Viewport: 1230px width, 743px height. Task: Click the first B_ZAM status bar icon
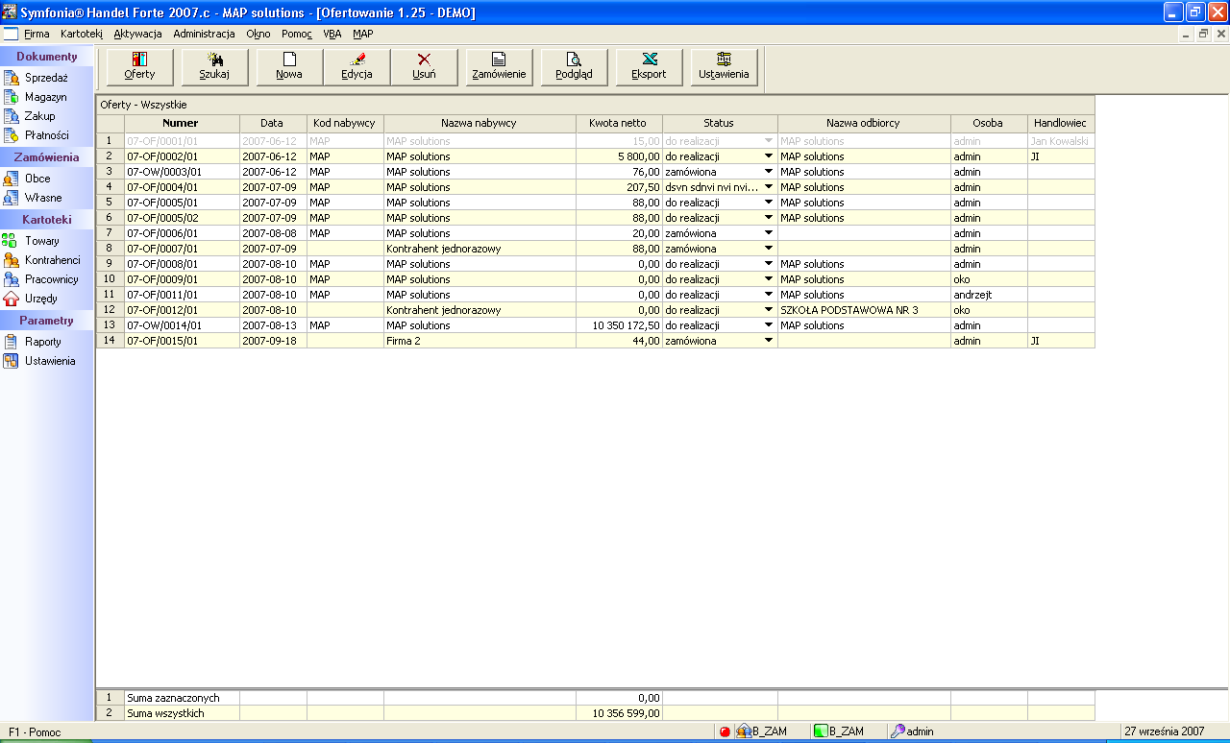744,731
